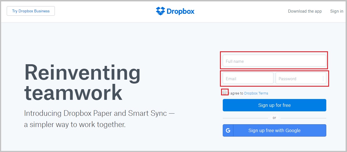The width and height of the screenshot is (347, 152).
Task: Click the Sign up for free button
Action: coord(274,105)
